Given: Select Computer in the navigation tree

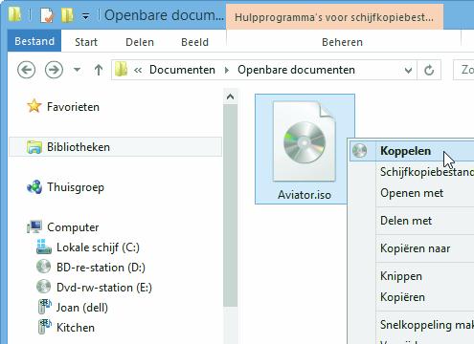Looking at the screenshot, I should click(x=73, y=227).
